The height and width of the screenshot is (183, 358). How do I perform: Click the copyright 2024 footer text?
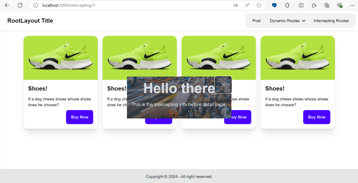(x=179, y=177)
